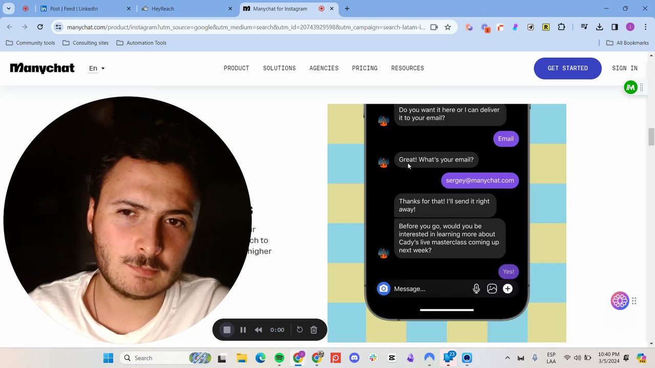The height and width of the screenshot is (368, 655).
Task: Click the camera icon in the phone message bar
Action: [x=383, y=289]
